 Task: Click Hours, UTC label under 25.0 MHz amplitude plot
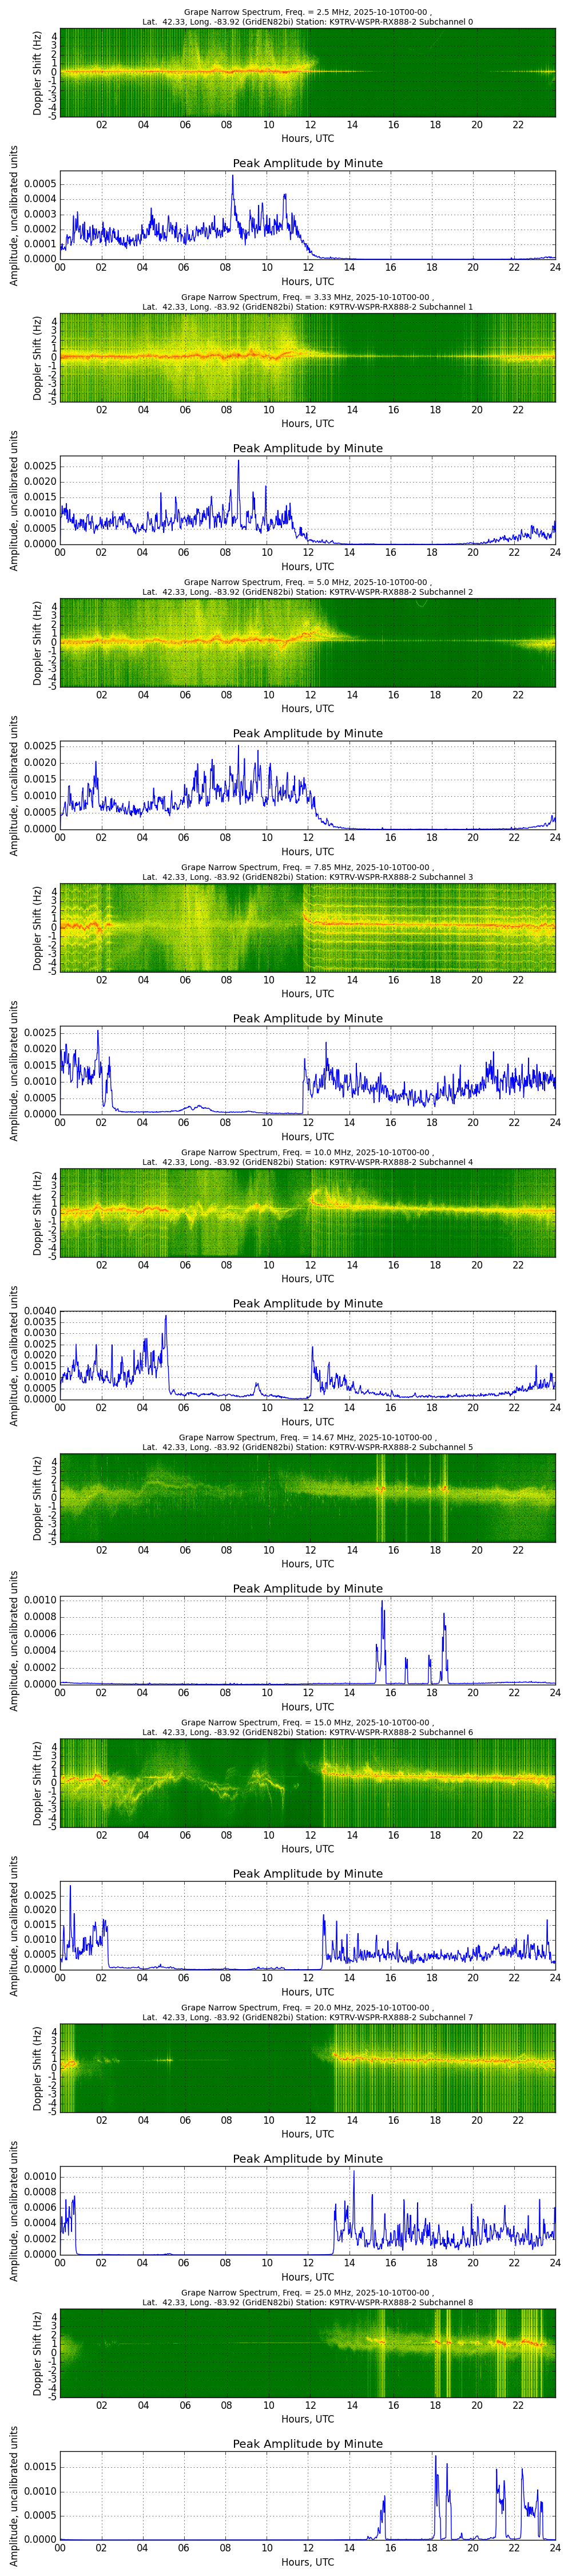[x=307, y=2562]
